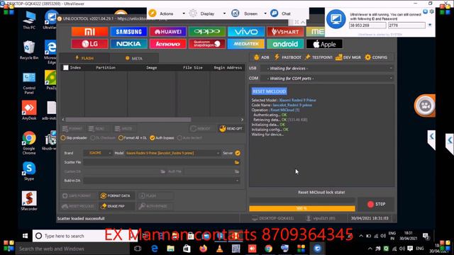Open Skype desktop icon
454x255 pixels.
29,171
